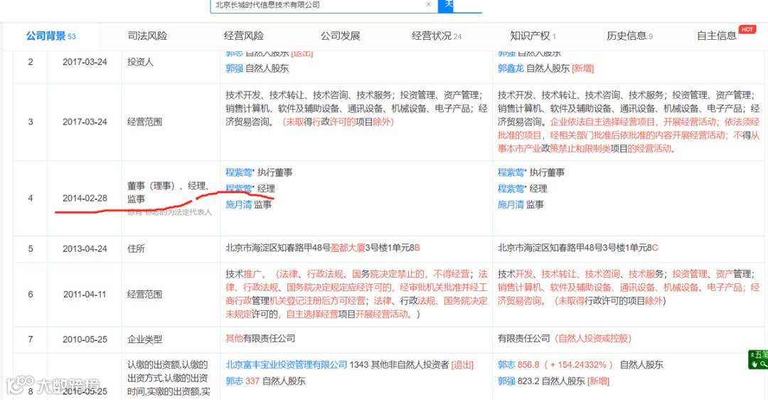The image size is (768, 400).
Task: Select date 2017-03-24 in the 投资人 row
Action: pyautogui.click(x=85, y=62)
